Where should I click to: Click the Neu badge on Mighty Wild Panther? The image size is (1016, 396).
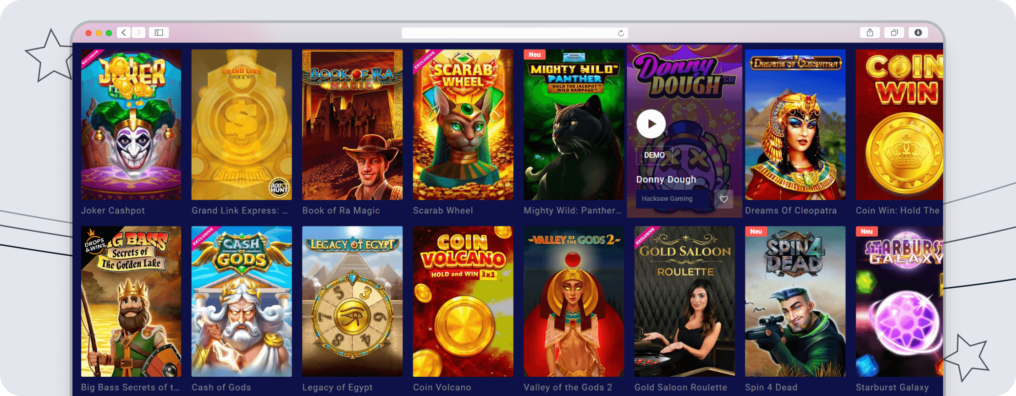(x=535, y=55)
